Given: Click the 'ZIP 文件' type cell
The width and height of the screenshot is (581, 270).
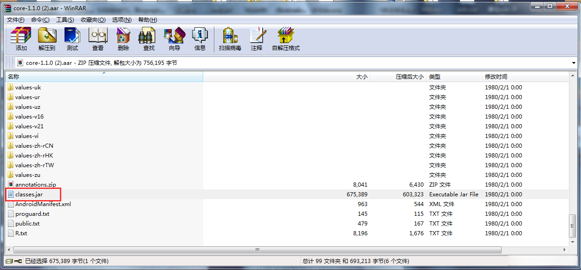Looking at the screenshot, I should coord(441,185).
